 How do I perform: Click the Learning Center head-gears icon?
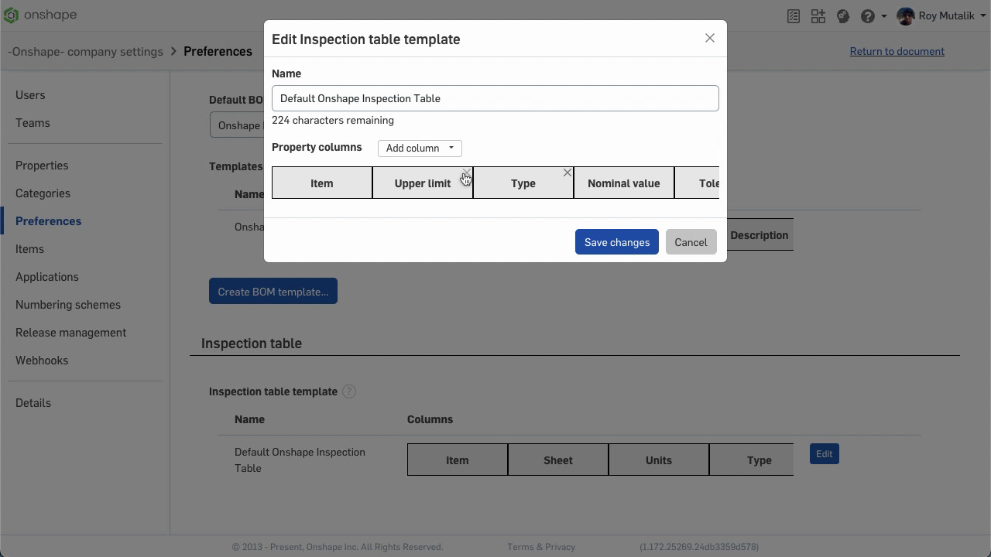pos(843,16)
